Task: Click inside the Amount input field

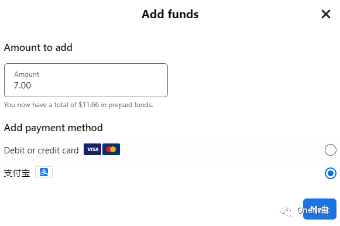Action: pos(86,80)
